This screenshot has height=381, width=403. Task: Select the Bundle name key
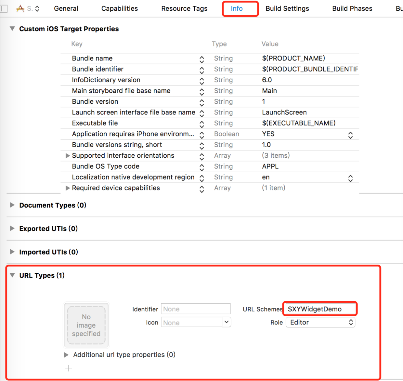point(92,58)
